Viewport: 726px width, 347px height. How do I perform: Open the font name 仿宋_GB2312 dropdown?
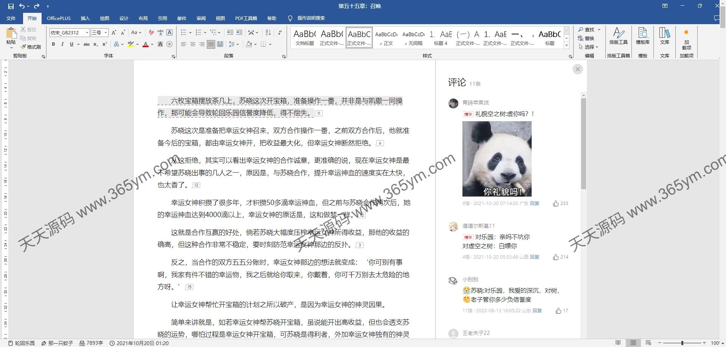87,33
